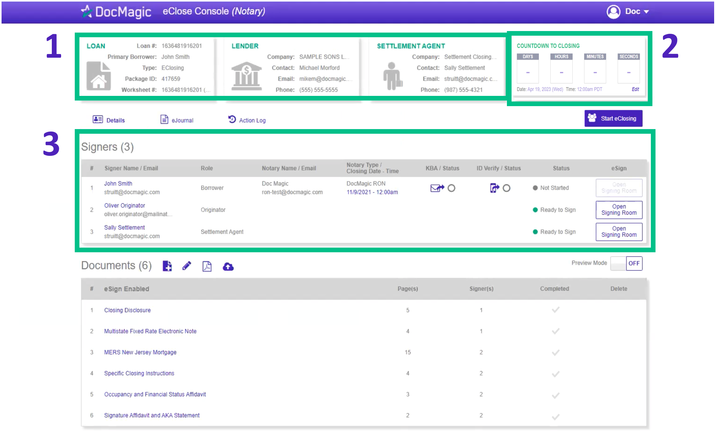Open signer John Smith link
The height and width of the screenshot is (431, 716).
pyautogui.click(x=118, y=184)
